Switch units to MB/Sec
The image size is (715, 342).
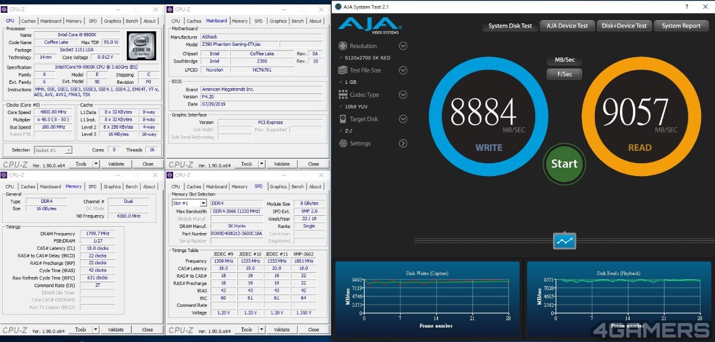[564, 60]
